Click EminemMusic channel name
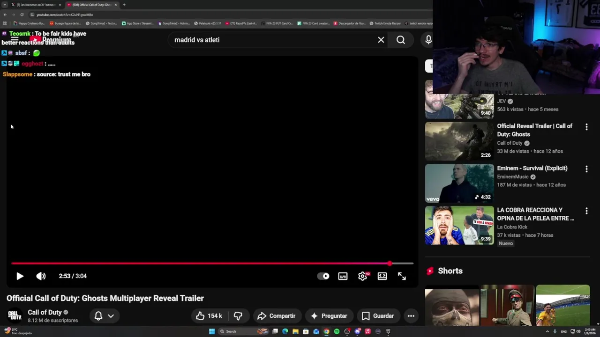This screenshot has width=600, height=337. (513, 177)
